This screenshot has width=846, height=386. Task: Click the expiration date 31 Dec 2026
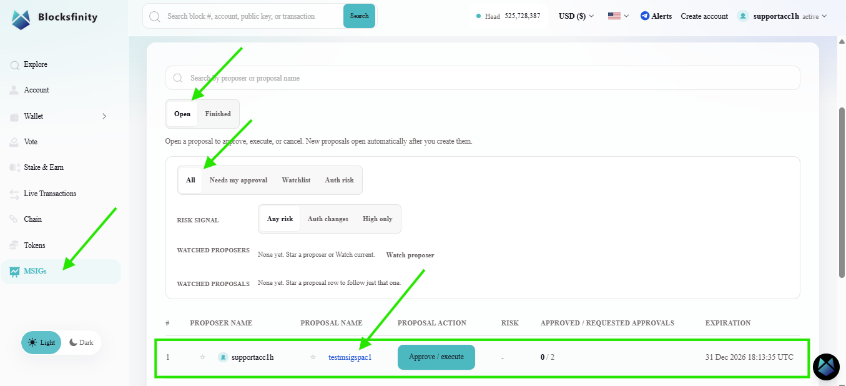click(x=749, y=357)
